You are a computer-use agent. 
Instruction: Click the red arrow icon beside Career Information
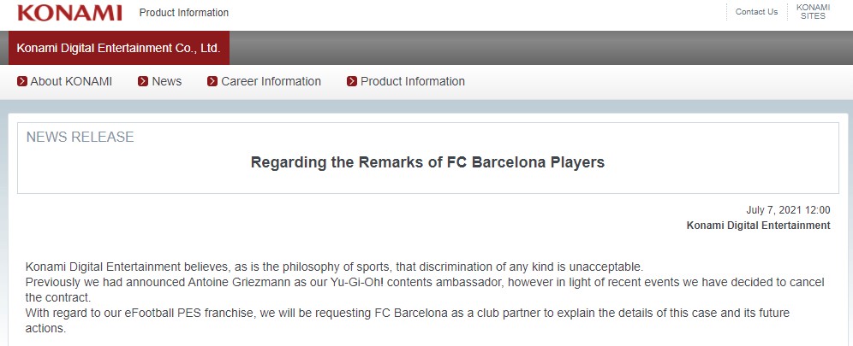(212, 81)
